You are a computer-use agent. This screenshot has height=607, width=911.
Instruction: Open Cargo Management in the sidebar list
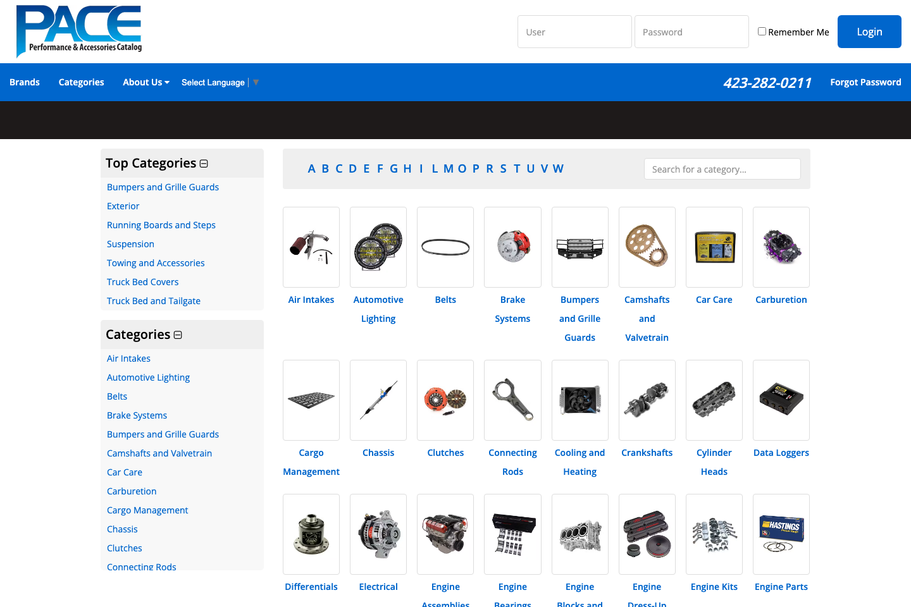pyautogui.click(x=147, y=510)
